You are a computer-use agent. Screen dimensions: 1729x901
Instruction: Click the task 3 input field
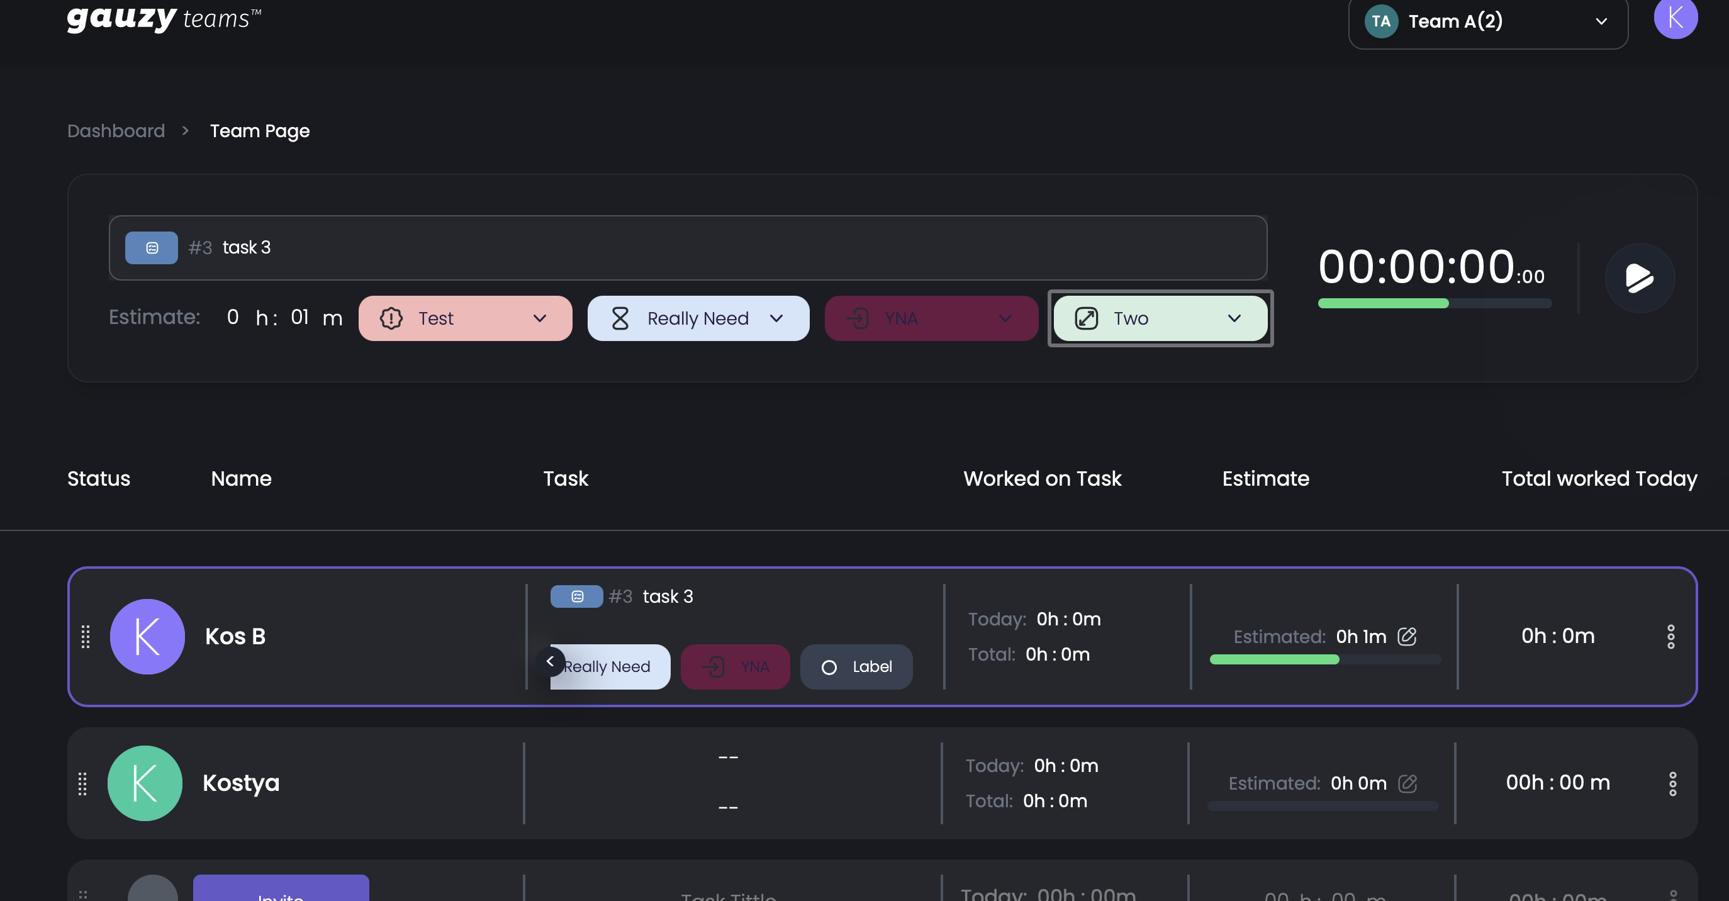coord(688,248)
